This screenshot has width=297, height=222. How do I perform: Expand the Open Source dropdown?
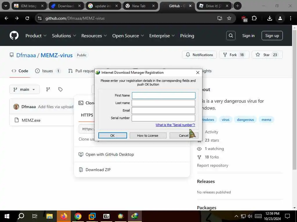coord(128,36)
